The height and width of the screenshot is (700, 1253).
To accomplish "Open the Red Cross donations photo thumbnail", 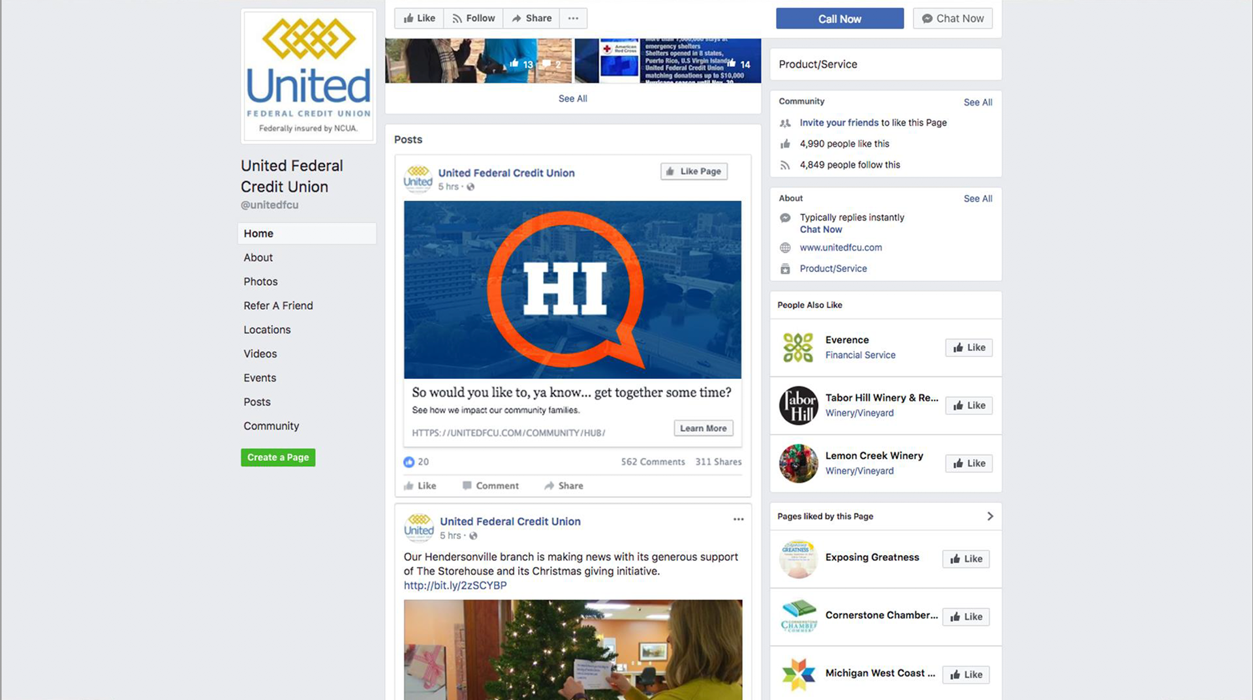I will coord(668,61).
